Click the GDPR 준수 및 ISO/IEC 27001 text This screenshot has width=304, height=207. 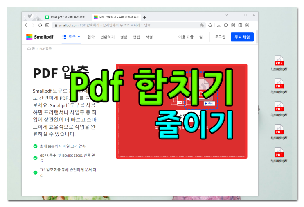coord(68,158)
